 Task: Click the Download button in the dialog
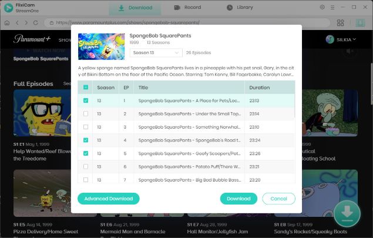coord(238,199)
